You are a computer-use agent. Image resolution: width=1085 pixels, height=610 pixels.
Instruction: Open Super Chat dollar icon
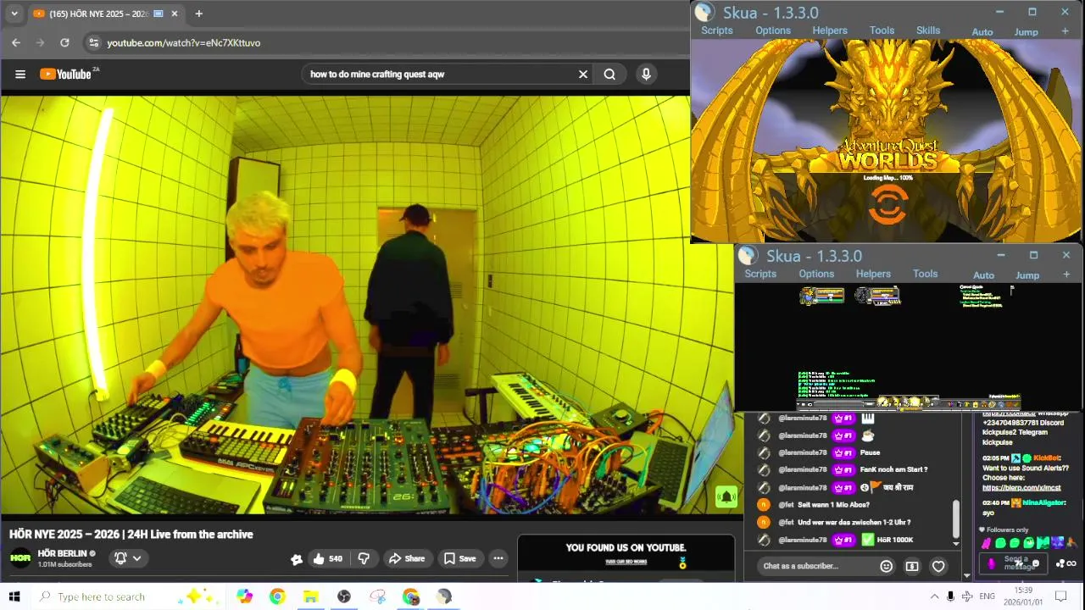(x=912, y=566)
